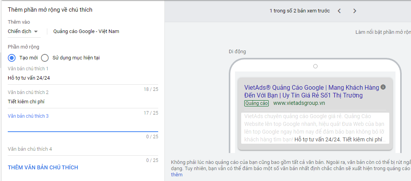
Task: Click the "Phần mở rộng" section label
Action: [x=23, y=47]
